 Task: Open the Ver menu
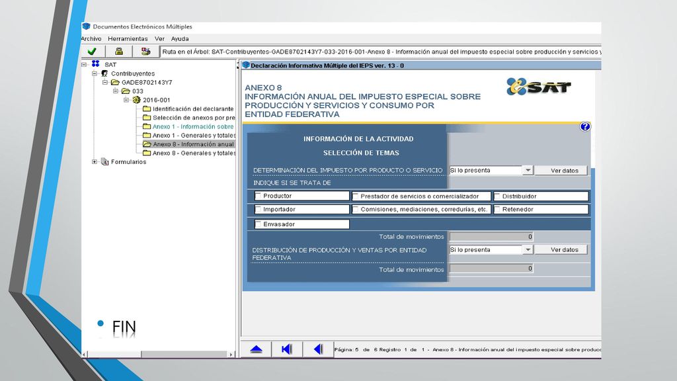160,39
